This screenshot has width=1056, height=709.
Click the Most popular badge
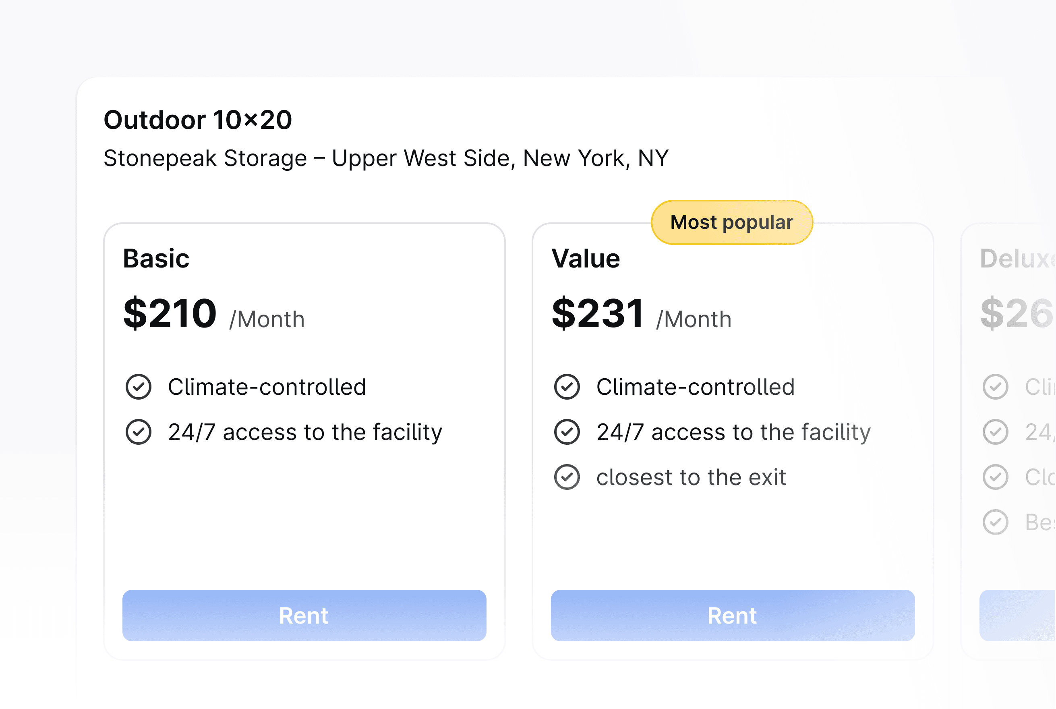[732, 222]
